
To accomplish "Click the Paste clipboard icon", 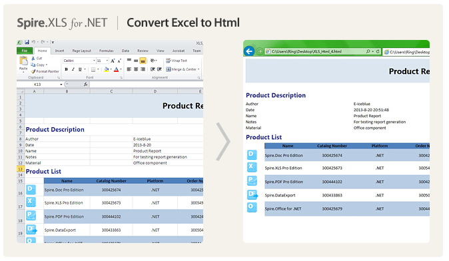I will tap(23, 61).
